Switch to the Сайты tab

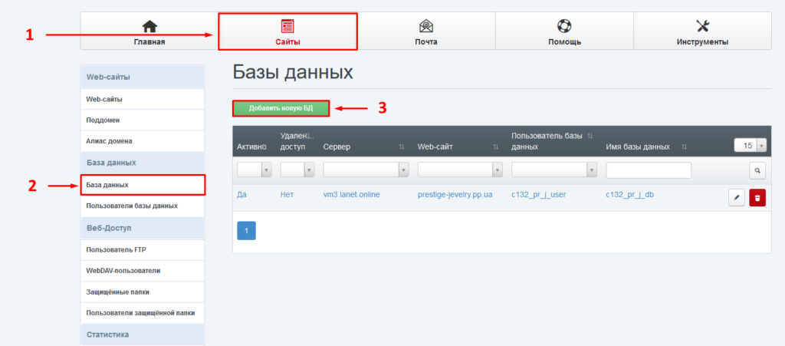tap(287, 32)
